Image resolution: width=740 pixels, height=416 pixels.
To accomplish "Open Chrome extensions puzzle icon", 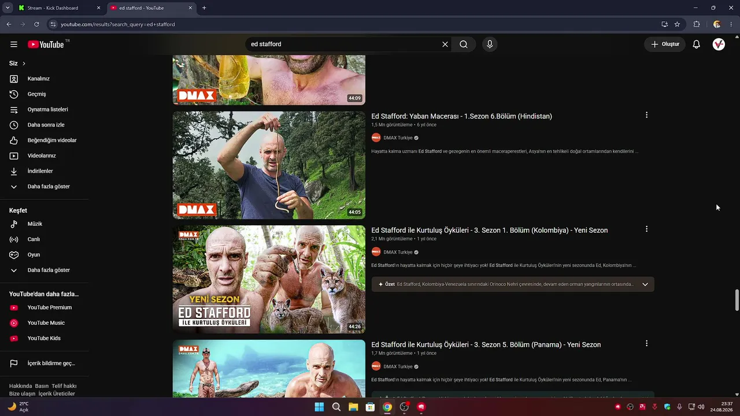I will [x=697, y=24].
